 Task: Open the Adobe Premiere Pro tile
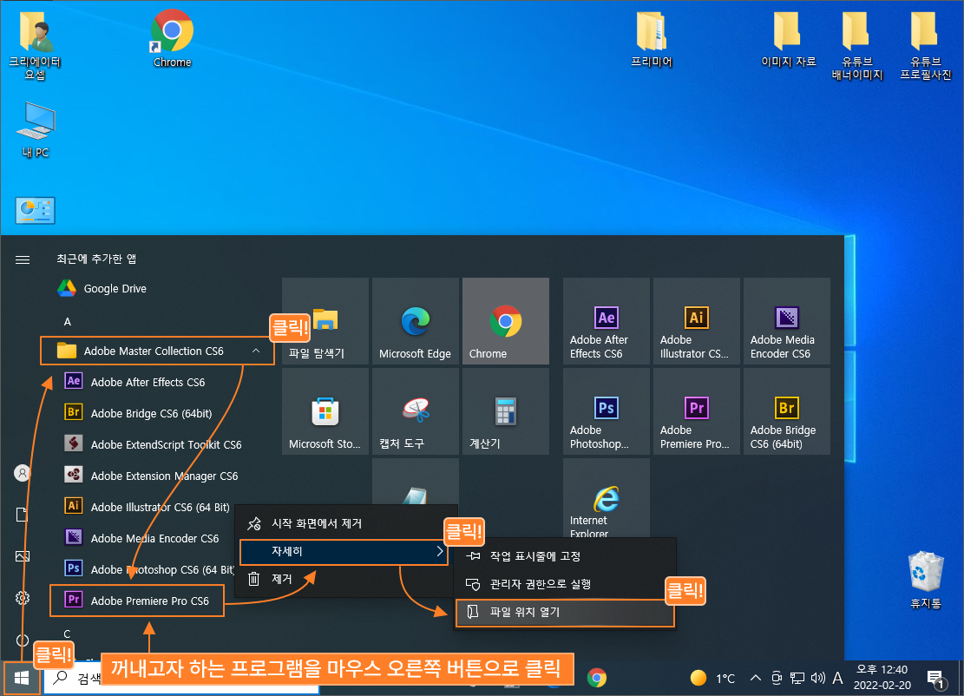point(697,411)
